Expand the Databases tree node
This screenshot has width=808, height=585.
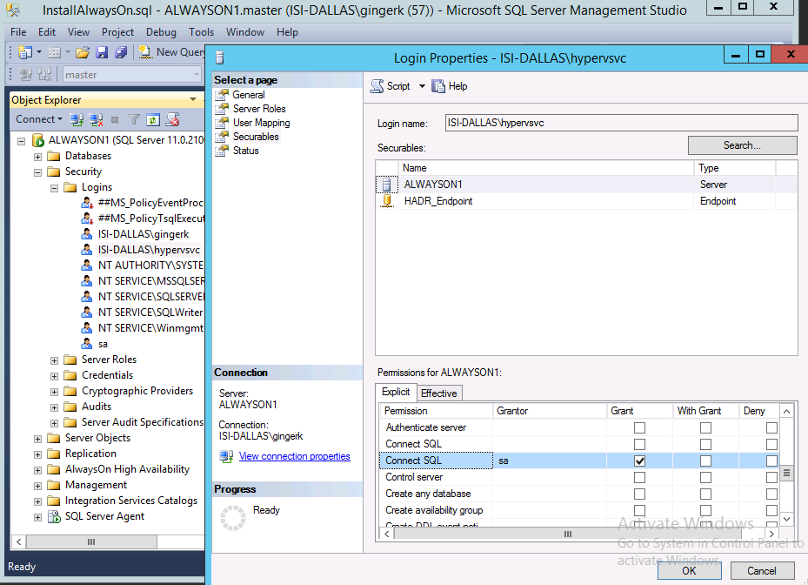(x=37, y=157)
